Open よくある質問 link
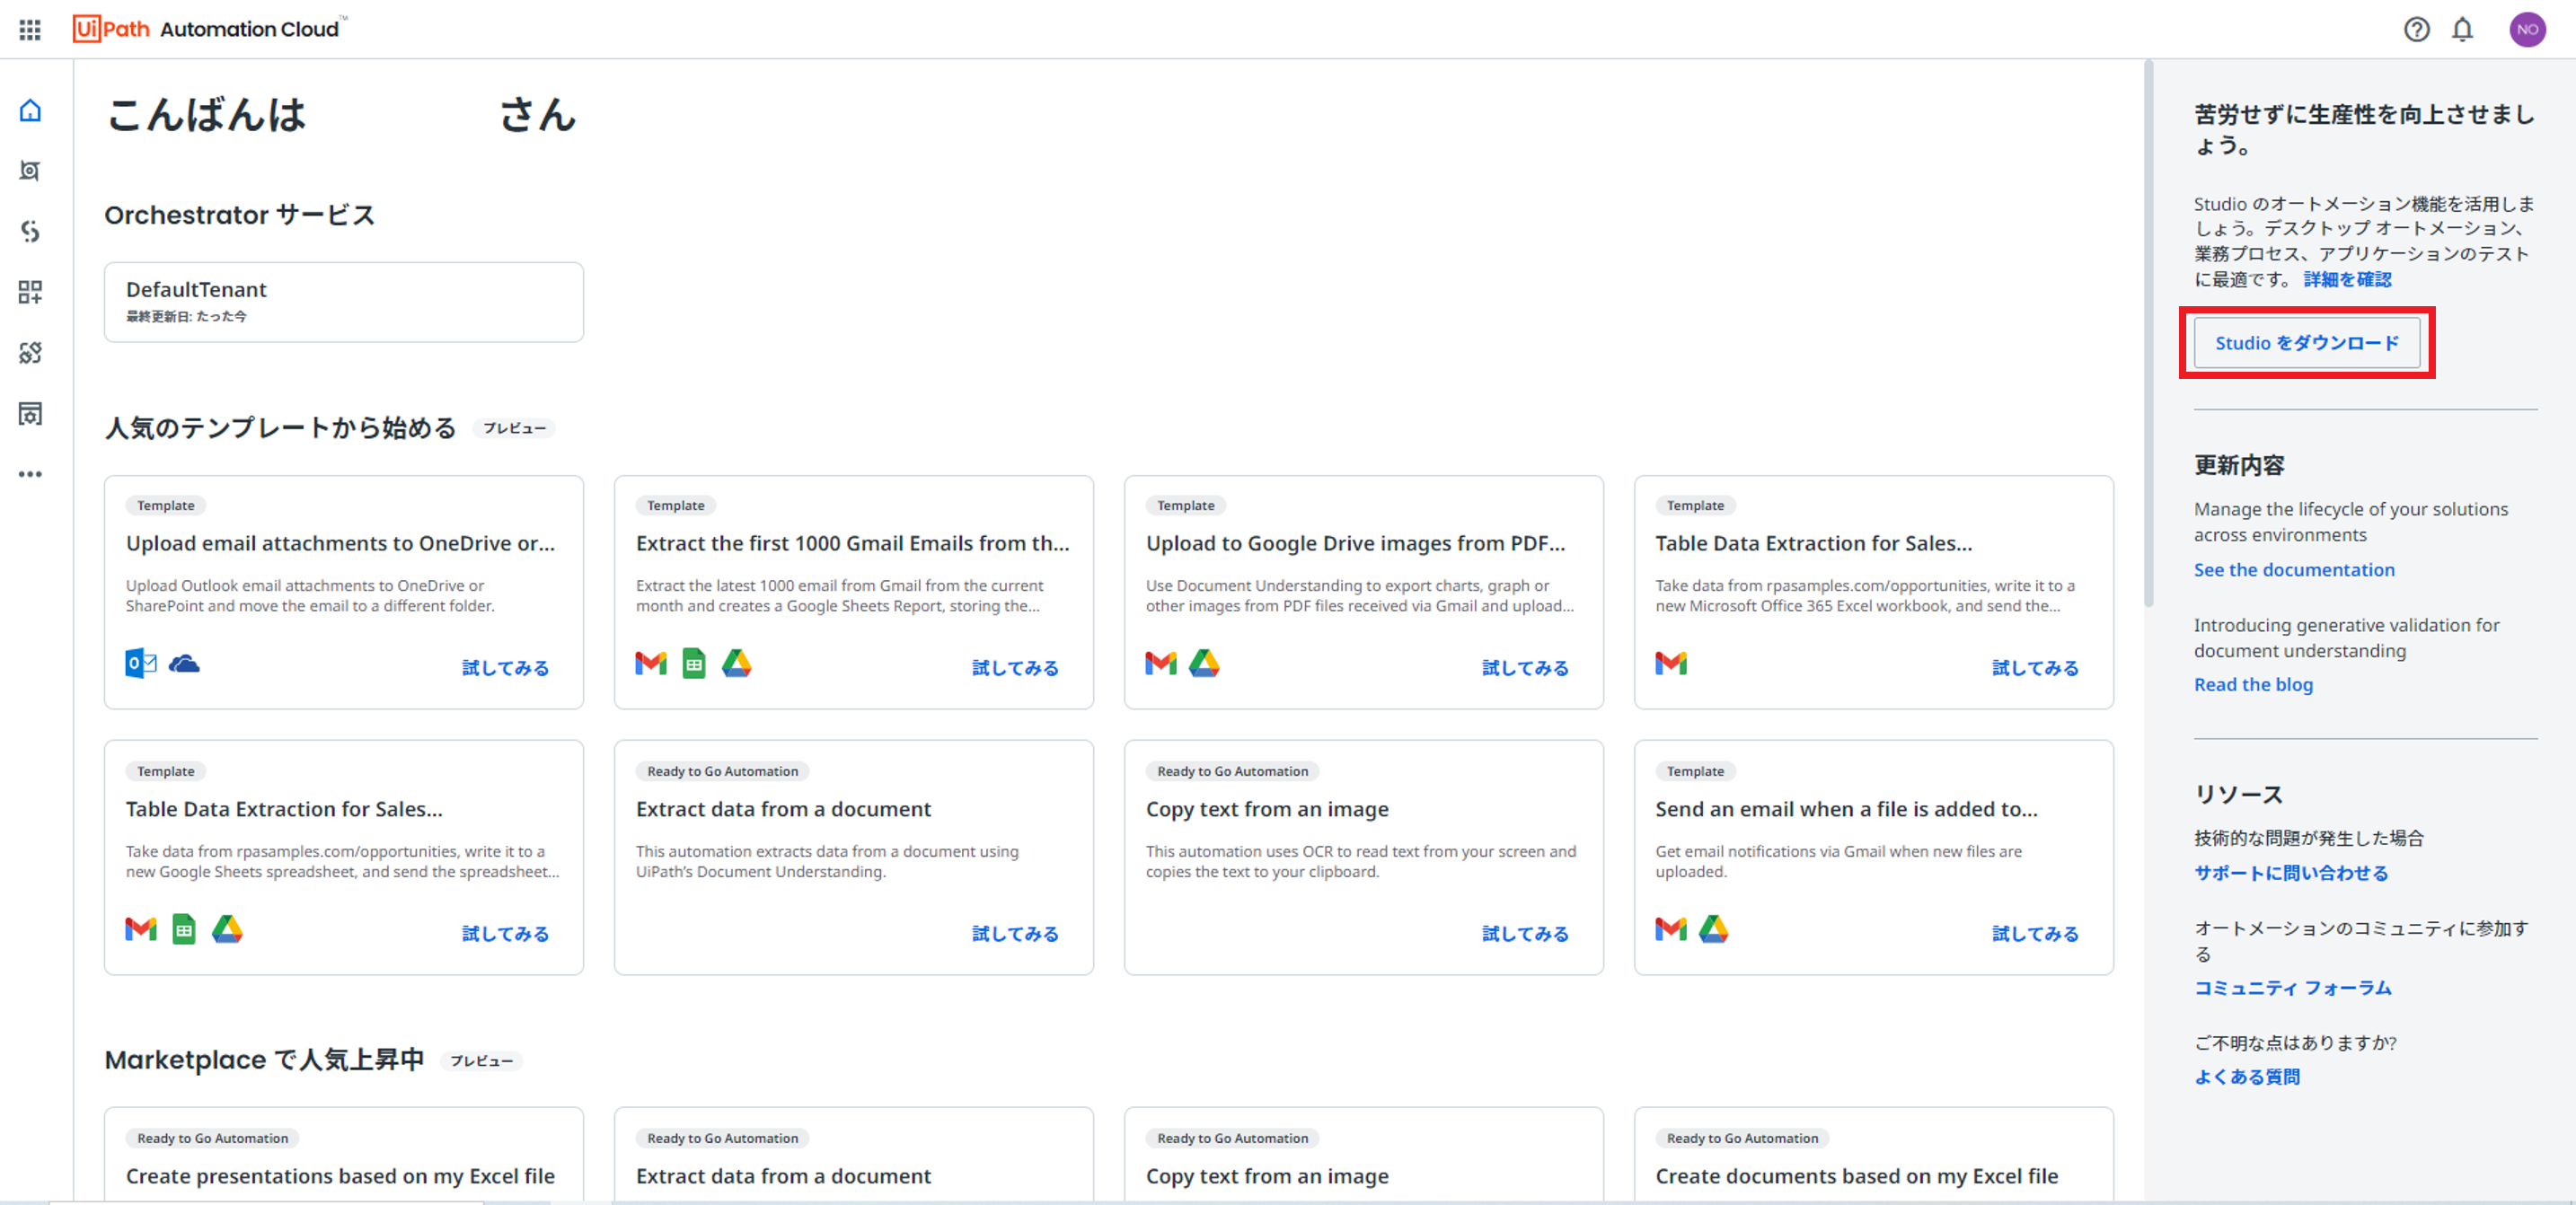Image resolution: width=2576 pixels, height=1205 pixels. pos(2247,1076)
